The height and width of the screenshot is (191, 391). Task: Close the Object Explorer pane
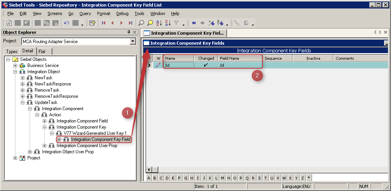coord(135,32)
